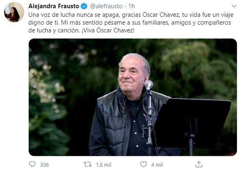The image size is (241, 172).
Task: Click the 4 mil likes count
Action: [x=157, y=165]
